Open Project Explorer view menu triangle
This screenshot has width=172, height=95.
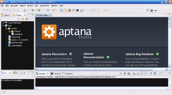(x=33, y=18)
